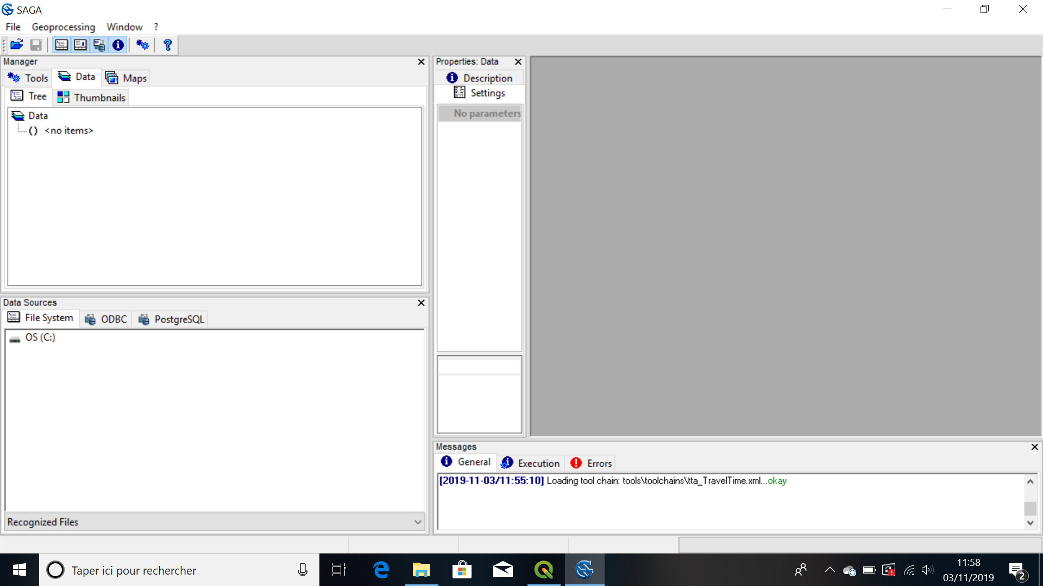Toggle the Show Object Properties toolbar button
The image size is (1043, 586).
point(80,45)
